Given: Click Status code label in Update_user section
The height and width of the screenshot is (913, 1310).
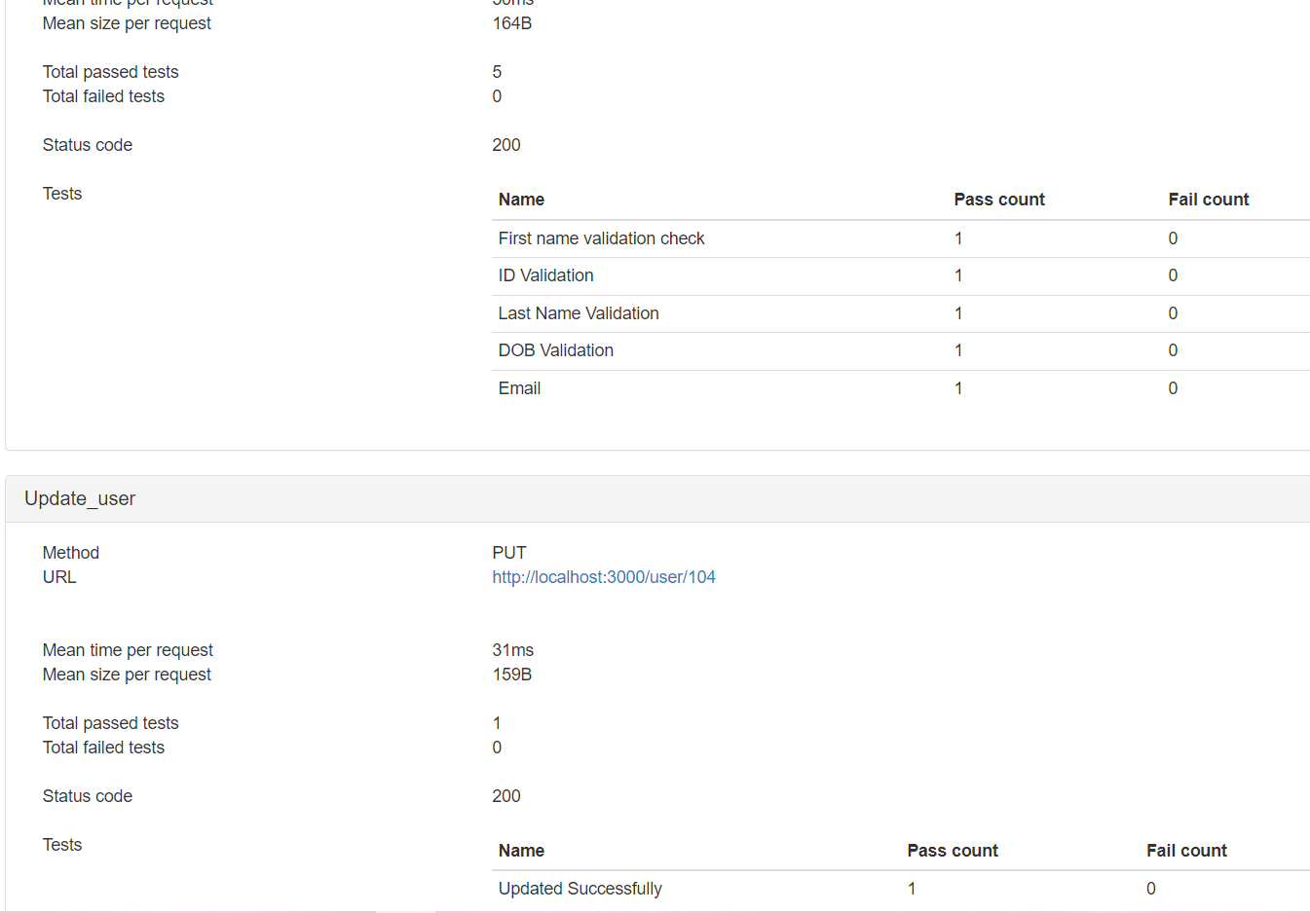Looking at the screenshot, I should [87, 796].
